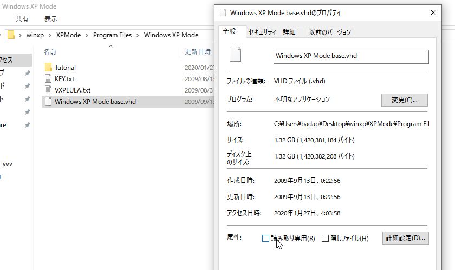Click the KEY.txt text file icon
Screen dimensions: 455x270
[48, 78]
